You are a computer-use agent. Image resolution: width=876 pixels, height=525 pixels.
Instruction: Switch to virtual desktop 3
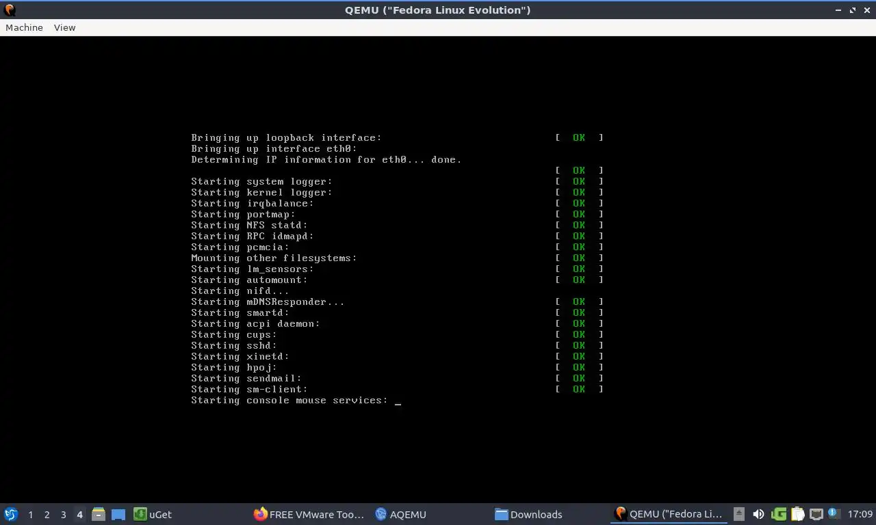coord(63,514)
